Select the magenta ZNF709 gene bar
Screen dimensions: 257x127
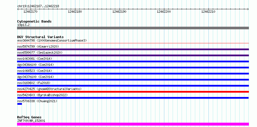[x=133, y=124]
